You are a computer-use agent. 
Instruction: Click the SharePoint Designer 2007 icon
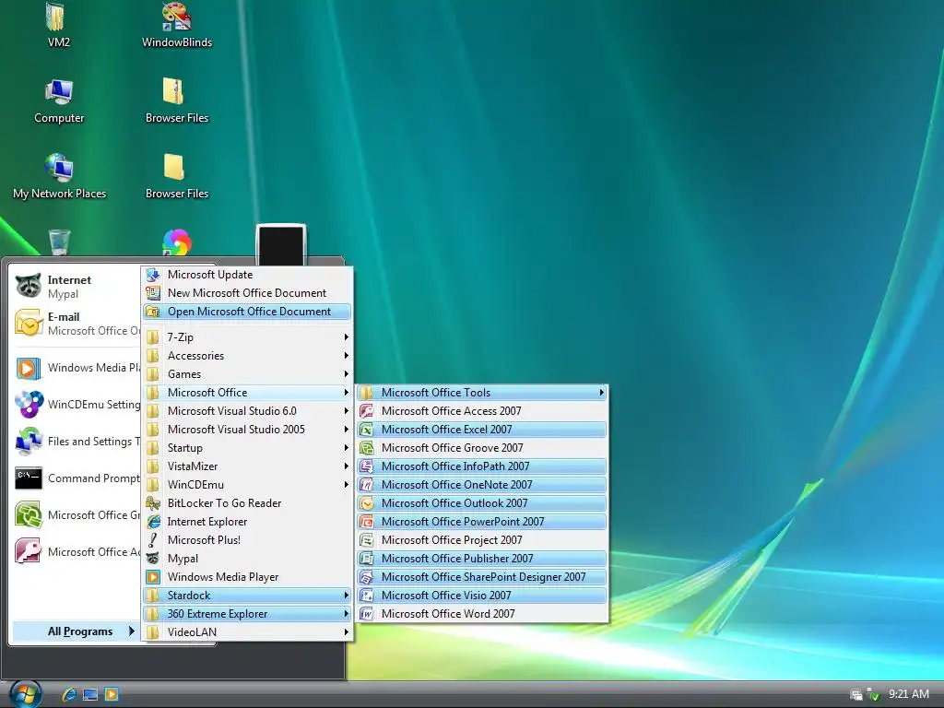[367, 577]
